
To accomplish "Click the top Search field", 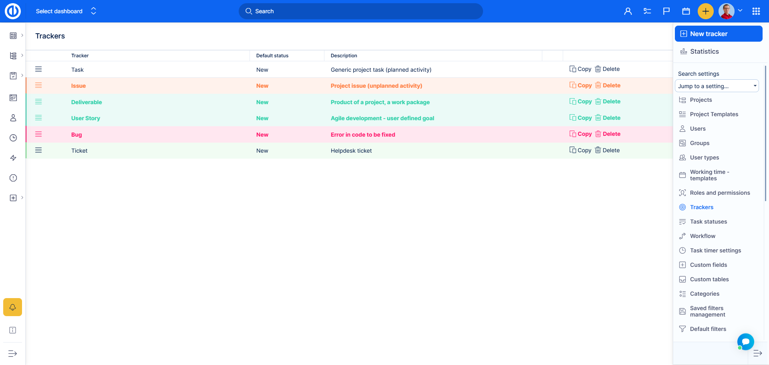I will (360, 11).
